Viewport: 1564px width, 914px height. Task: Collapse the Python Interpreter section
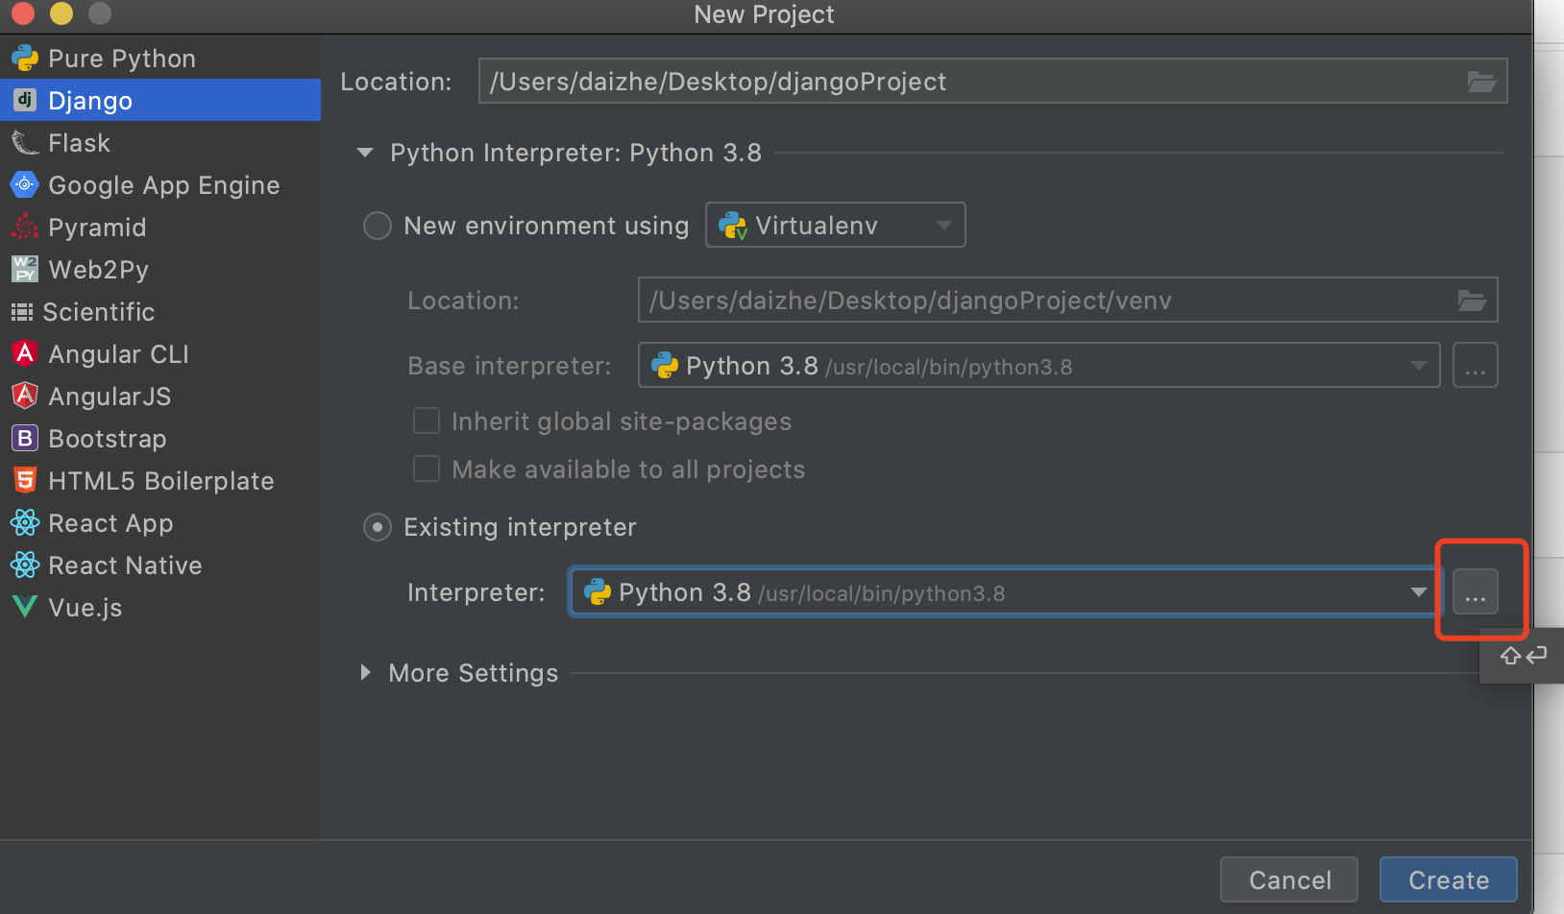[x=365, y=153]
